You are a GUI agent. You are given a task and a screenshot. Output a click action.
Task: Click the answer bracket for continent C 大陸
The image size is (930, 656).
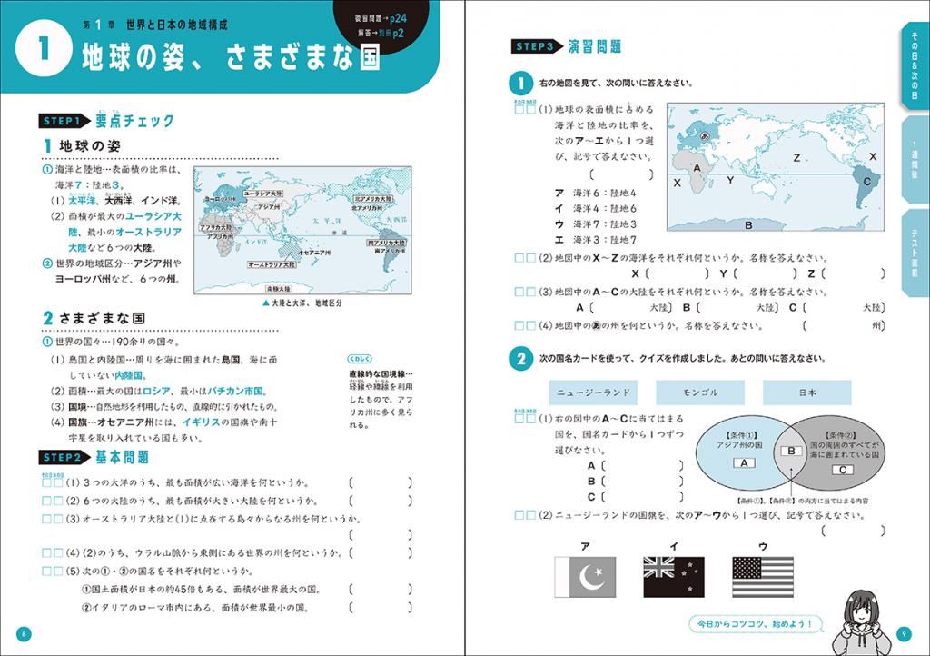[844, 308]
